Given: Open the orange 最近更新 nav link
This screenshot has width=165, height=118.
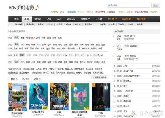Looking at the screenshot, I should coord(141,19).
